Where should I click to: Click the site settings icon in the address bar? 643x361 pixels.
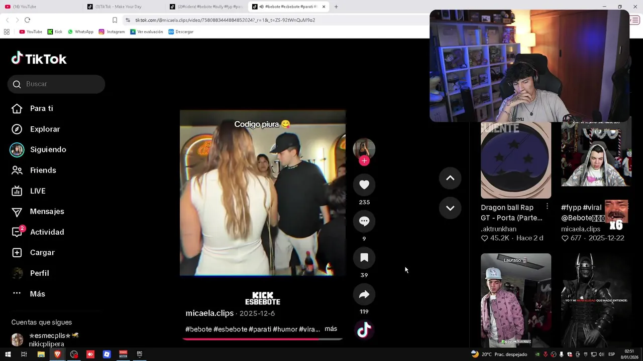[x=128, y=20]
